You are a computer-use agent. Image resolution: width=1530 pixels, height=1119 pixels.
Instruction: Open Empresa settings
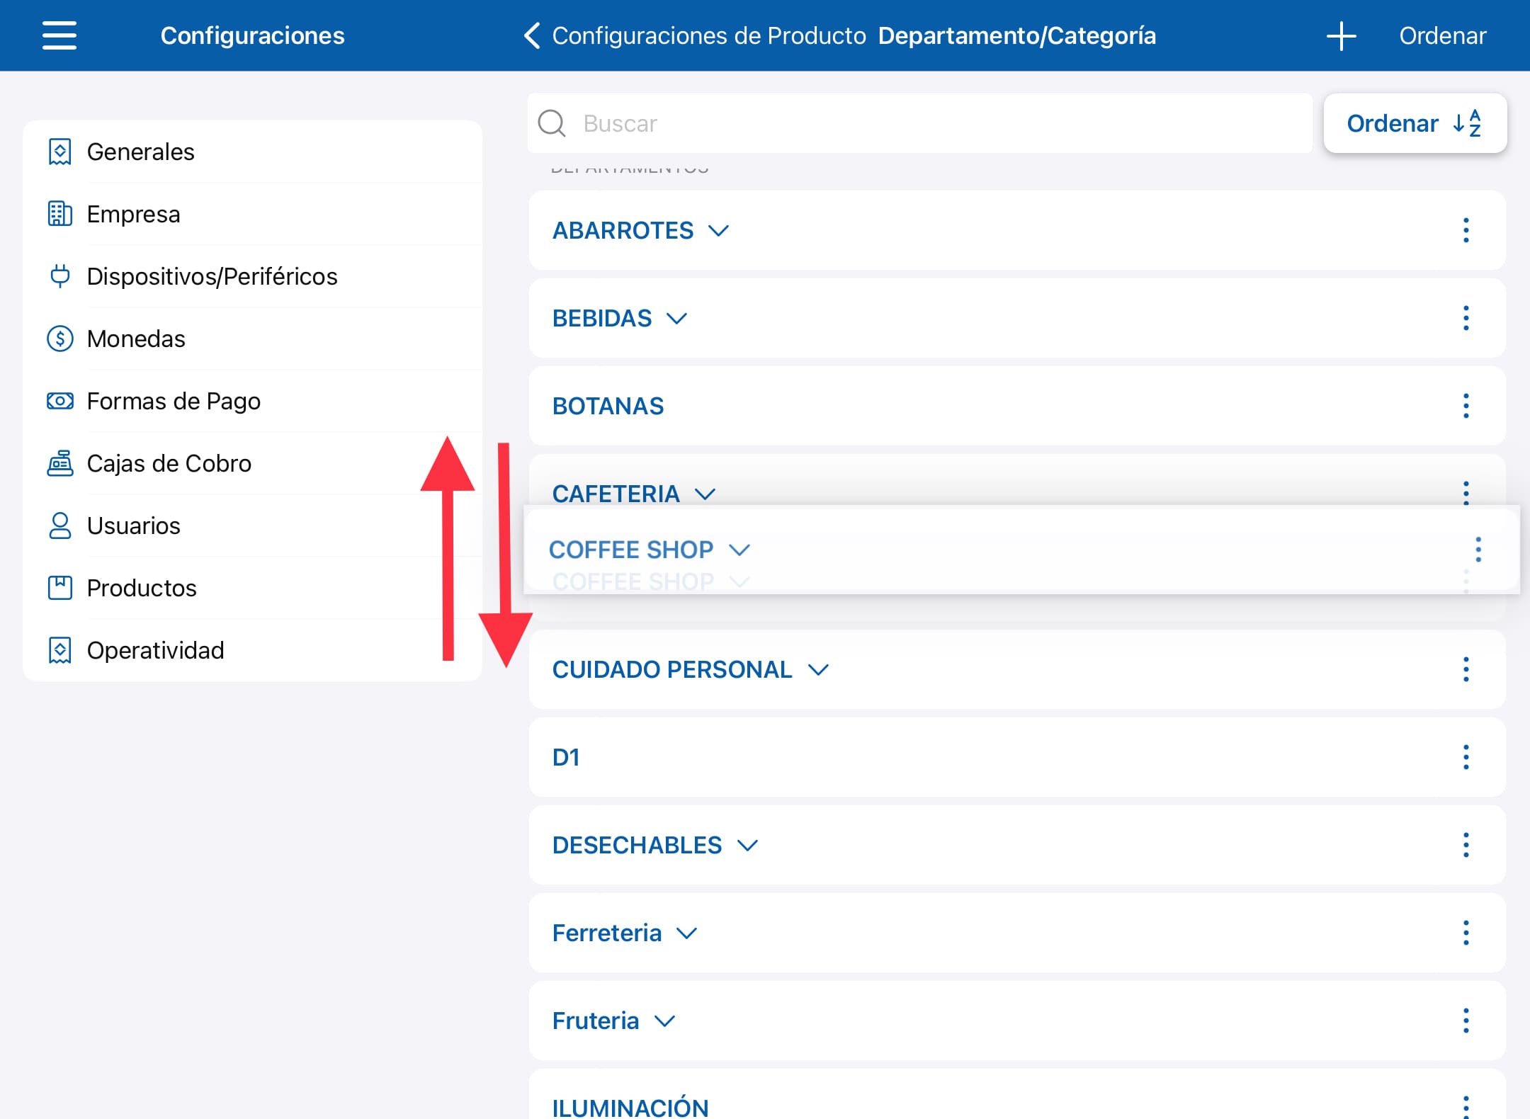[252, 214]
